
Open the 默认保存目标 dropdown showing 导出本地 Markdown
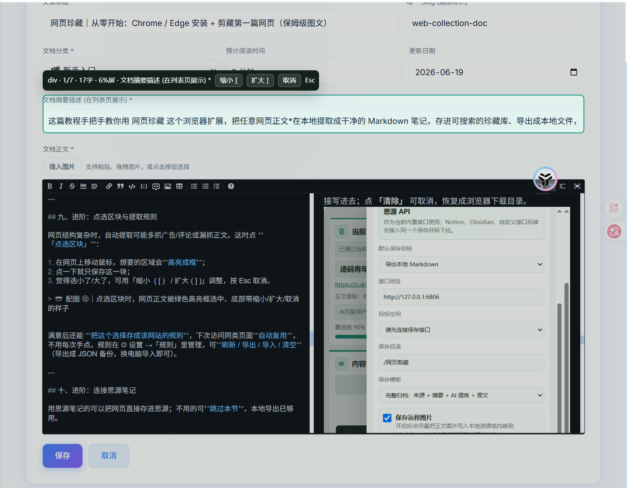(461, 264)
